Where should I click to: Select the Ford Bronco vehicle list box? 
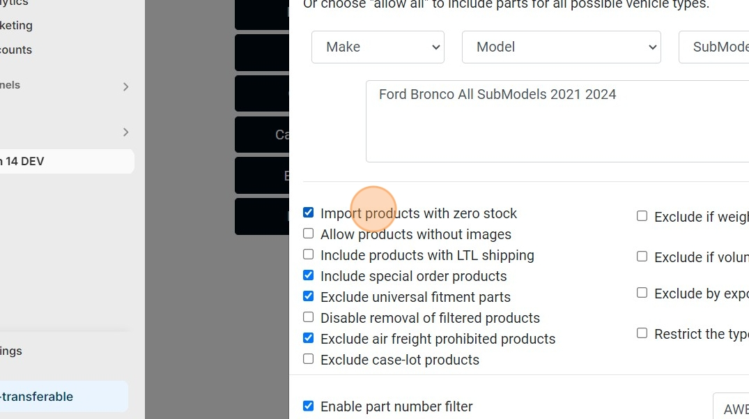pos(557,121)
